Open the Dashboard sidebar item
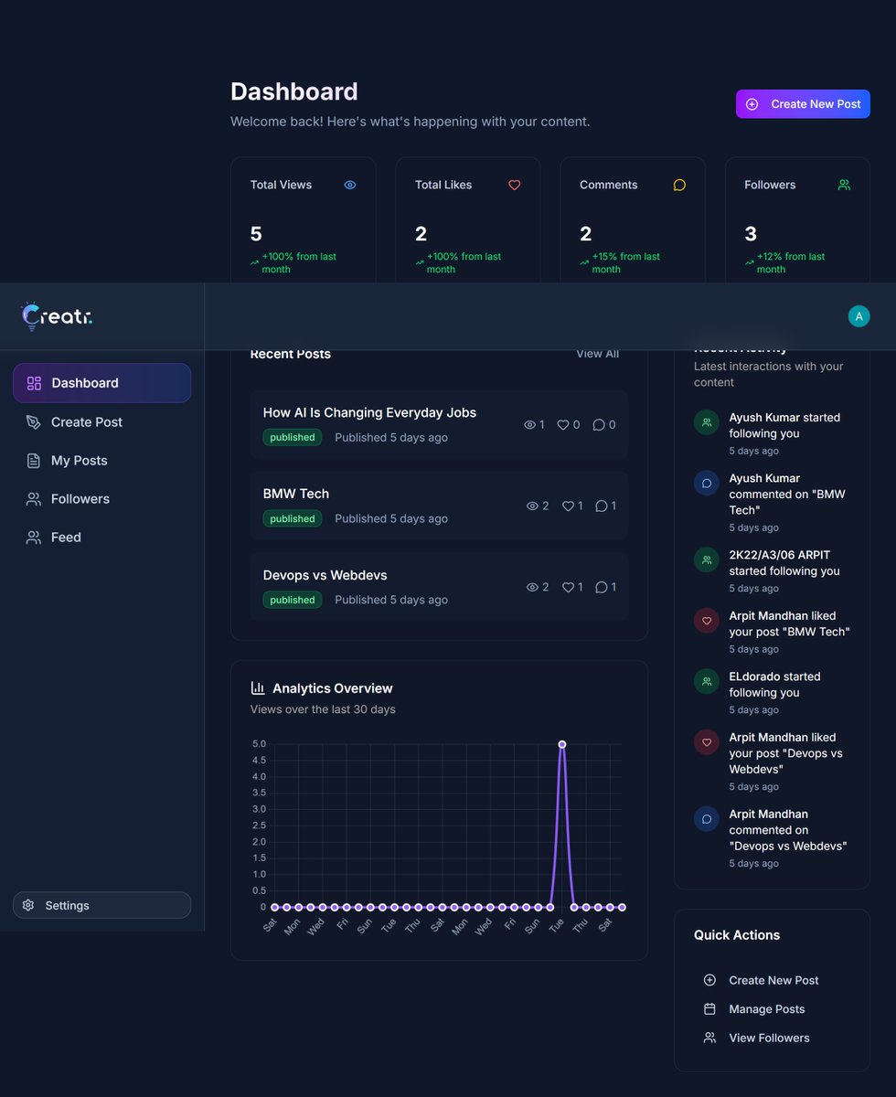 point(101,383)
